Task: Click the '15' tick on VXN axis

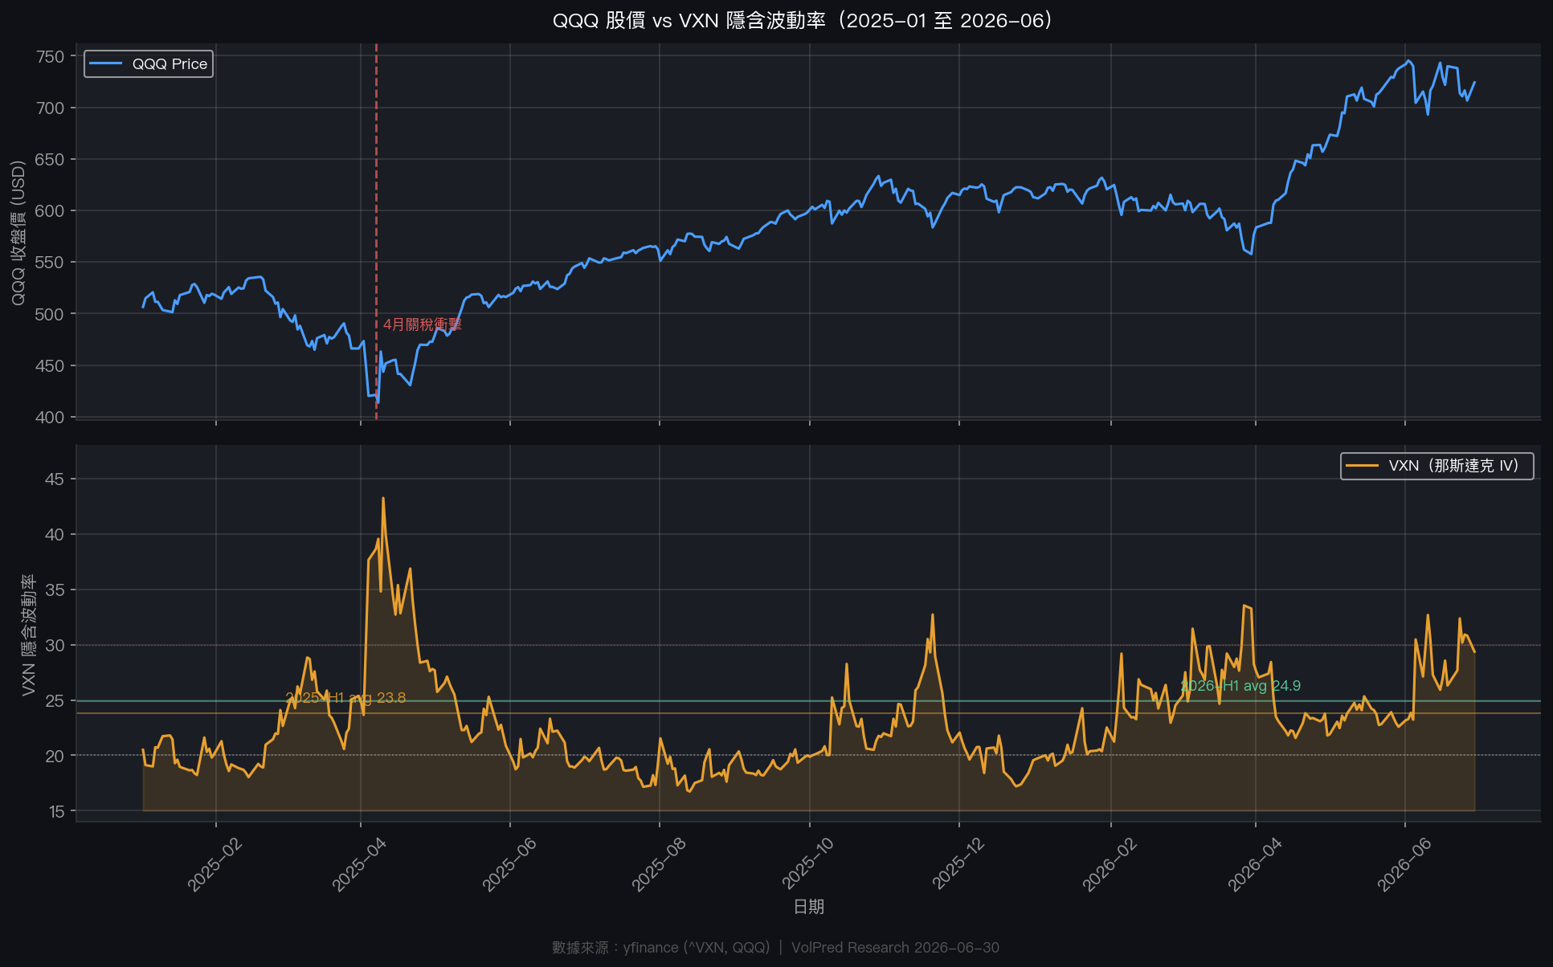Action: tap(55, 811)
